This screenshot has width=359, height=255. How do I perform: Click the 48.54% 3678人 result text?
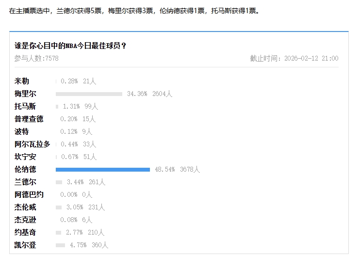coord(177,170)
